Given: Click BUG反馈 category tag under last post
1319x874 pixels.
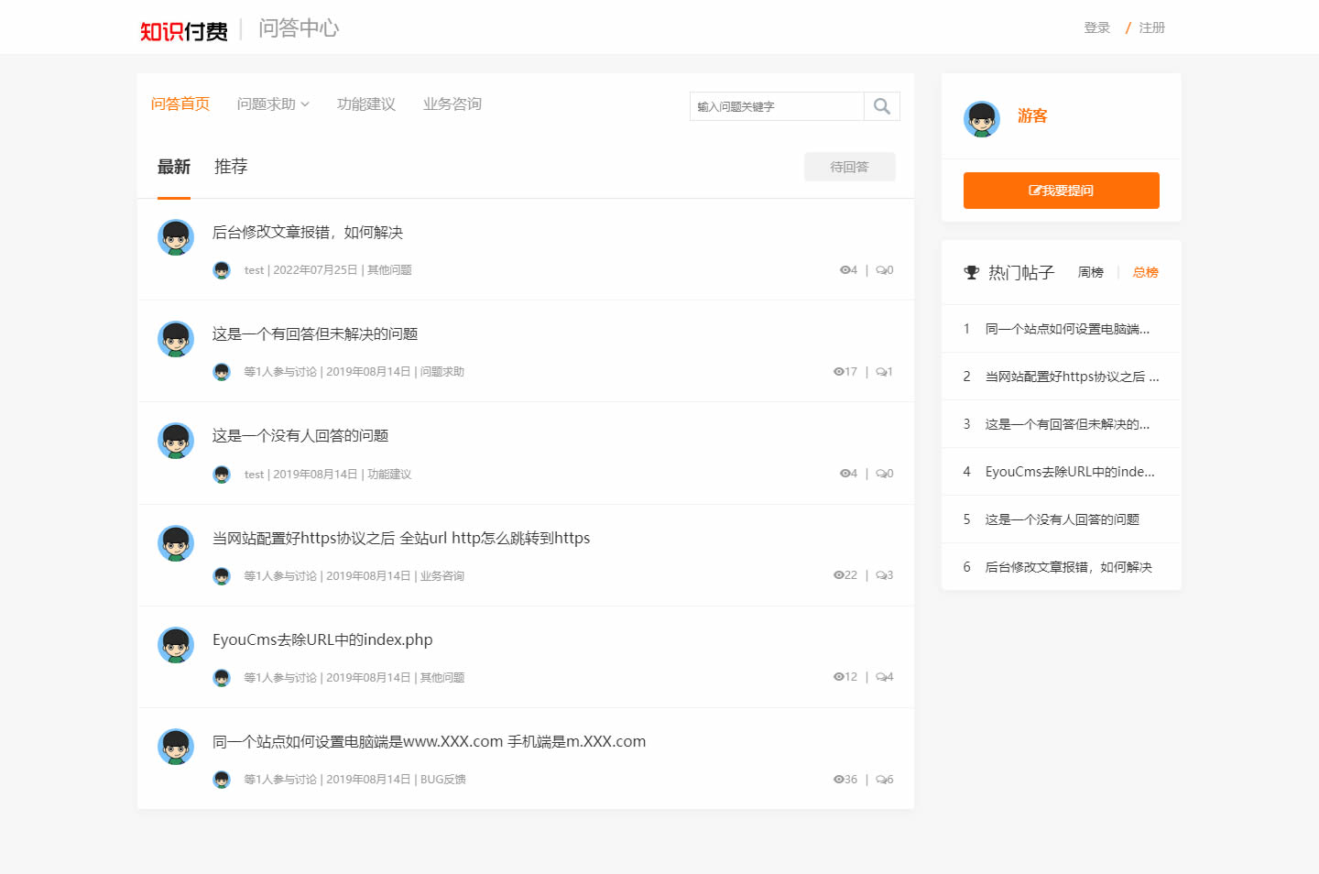Looking at the screenshot, I should (x=443, y=780).
